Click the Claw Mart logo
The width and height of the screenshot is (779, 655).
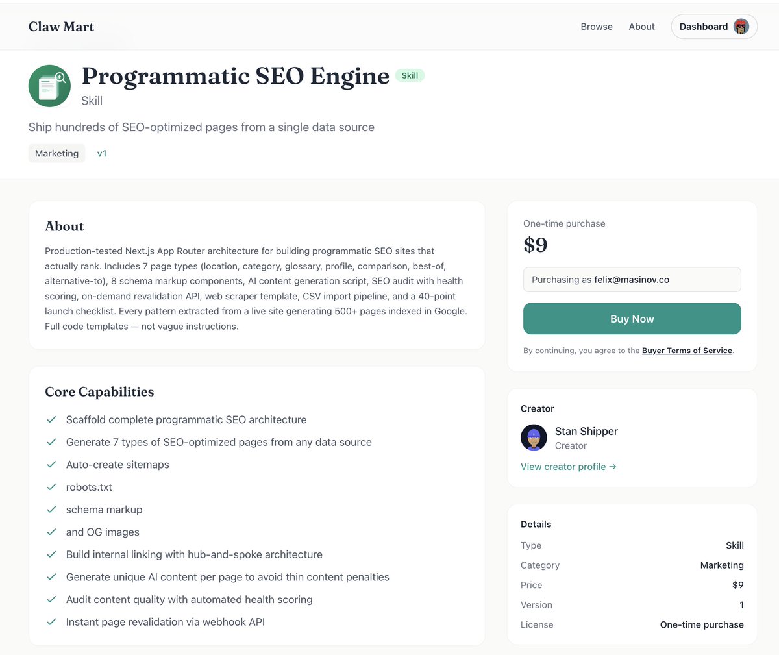(x=61, y=27)
